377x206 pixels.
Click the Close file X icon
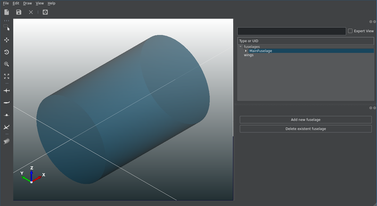(x=31, y=12)
